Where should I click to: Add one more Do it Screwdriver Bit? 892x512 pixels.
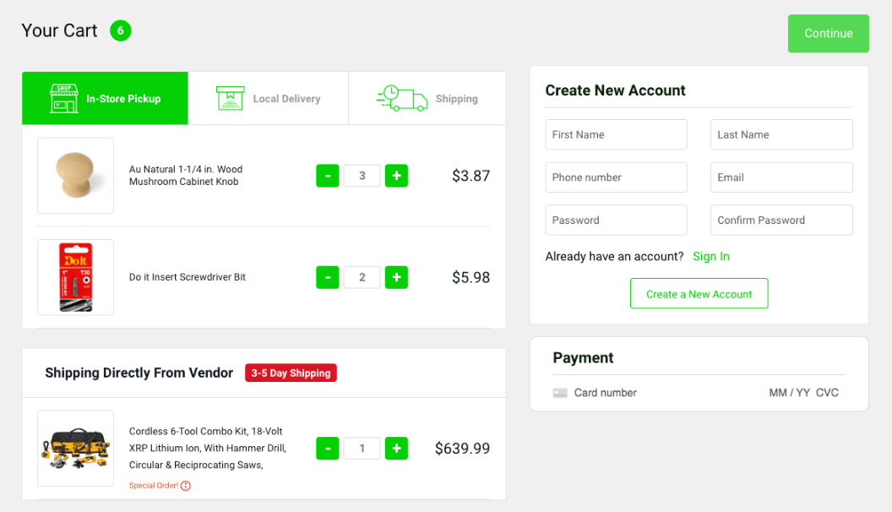pyautogui.click(x=396, y=277)
